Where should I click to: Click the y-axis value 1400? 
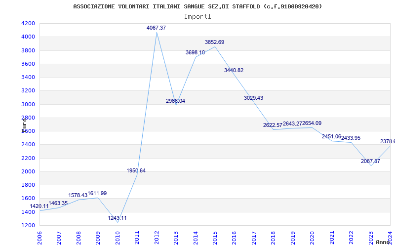(x=28, y=212)
